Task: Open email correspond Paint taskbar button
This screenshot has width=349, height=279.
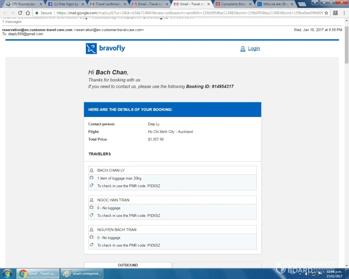Action: [82, 273]
